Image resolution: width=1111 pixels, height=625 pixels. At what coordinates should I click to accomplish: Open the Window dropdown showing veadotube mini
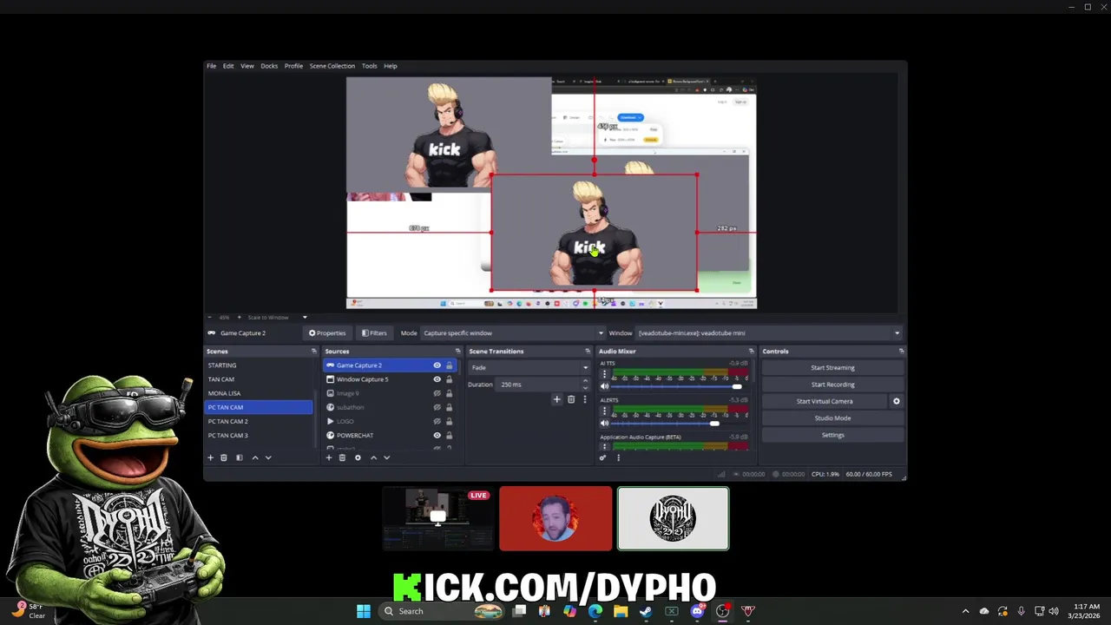tap(769, 333)
